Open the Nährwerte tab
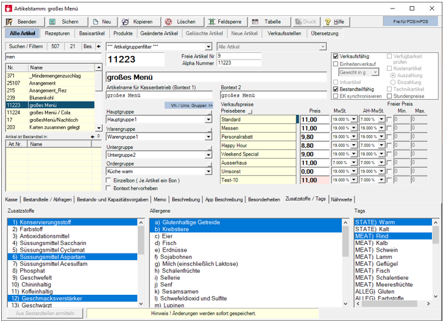 click(341, 199)
